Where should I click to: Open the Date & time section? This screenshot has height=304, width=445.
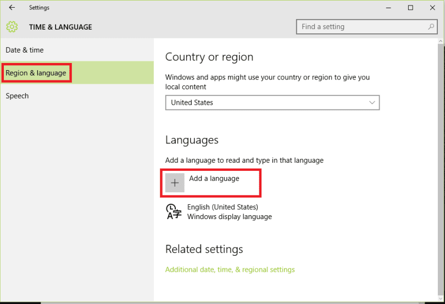pos(77,50)
